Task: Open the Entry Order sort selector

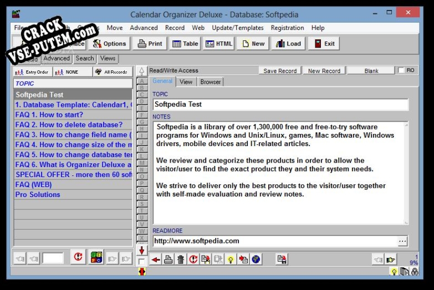Action: coord(33,72)
